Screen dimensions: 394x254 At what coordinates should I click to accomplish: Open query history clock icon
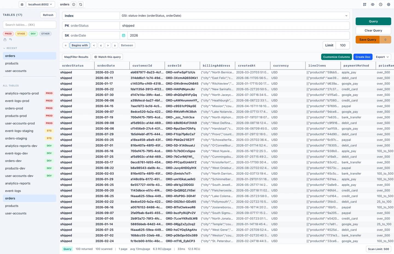[x=381, y=4]
